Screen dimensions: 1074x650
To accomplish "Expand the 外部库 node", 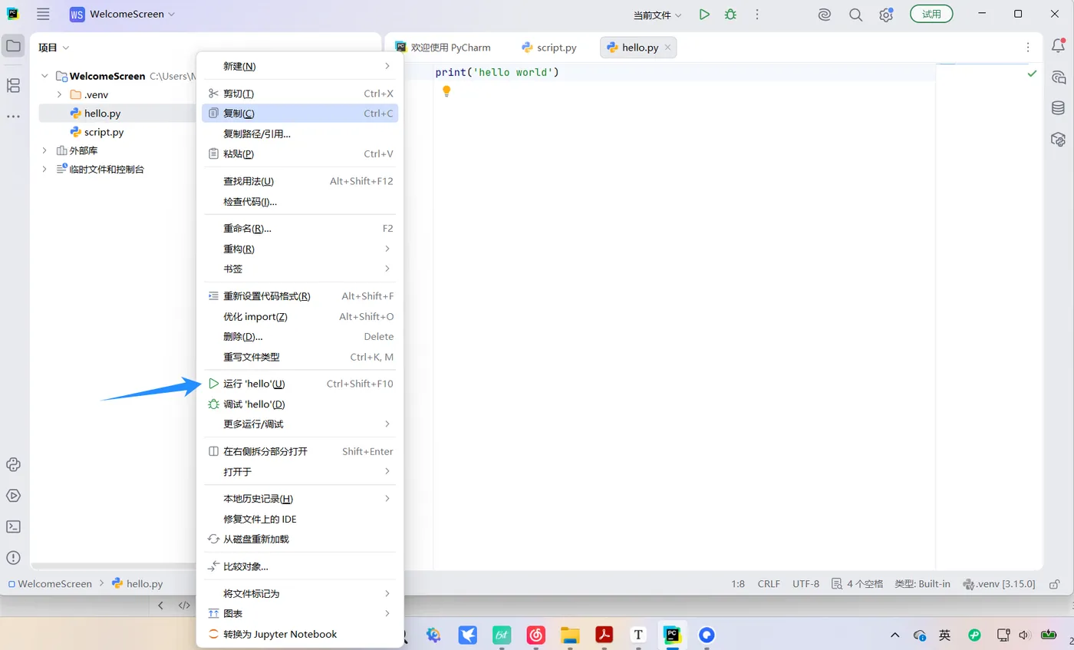I will click(x=44, y=150).
